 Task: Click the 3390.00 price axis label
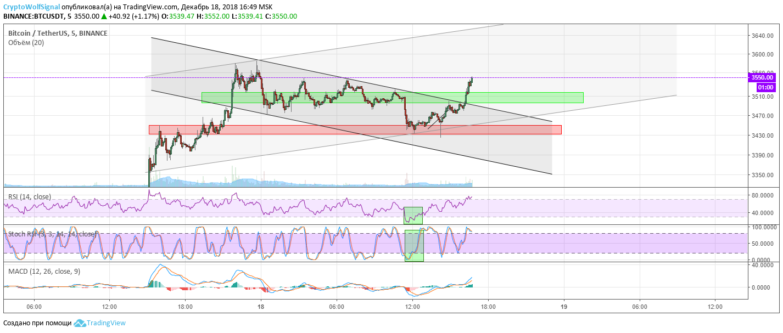762,155
